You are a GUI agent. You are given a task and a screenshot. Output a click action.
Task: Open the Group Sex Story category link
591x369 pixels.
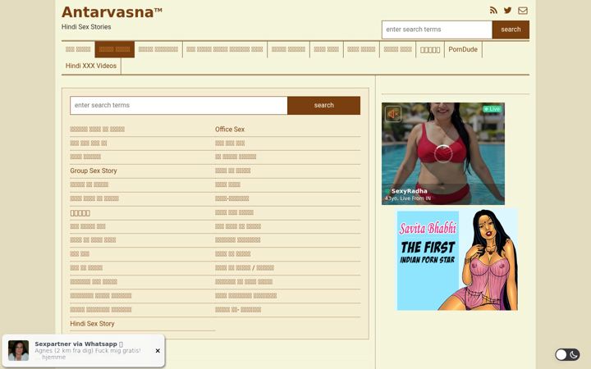pos(94,171)
